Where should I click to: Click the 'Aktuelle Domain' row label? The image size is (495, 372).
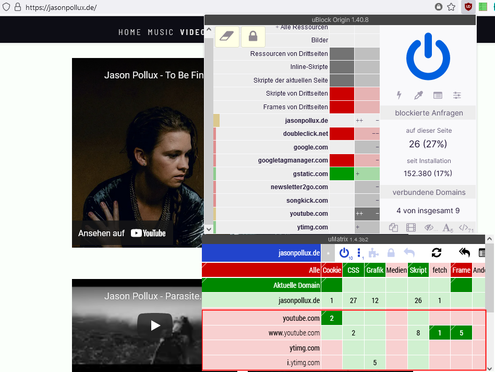click(x=261, y=285)
